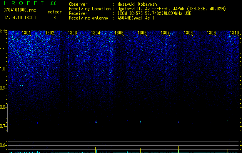Click the 'Receiving Location' label
Viewport: 242px width, 153px height.
[90, 9]
